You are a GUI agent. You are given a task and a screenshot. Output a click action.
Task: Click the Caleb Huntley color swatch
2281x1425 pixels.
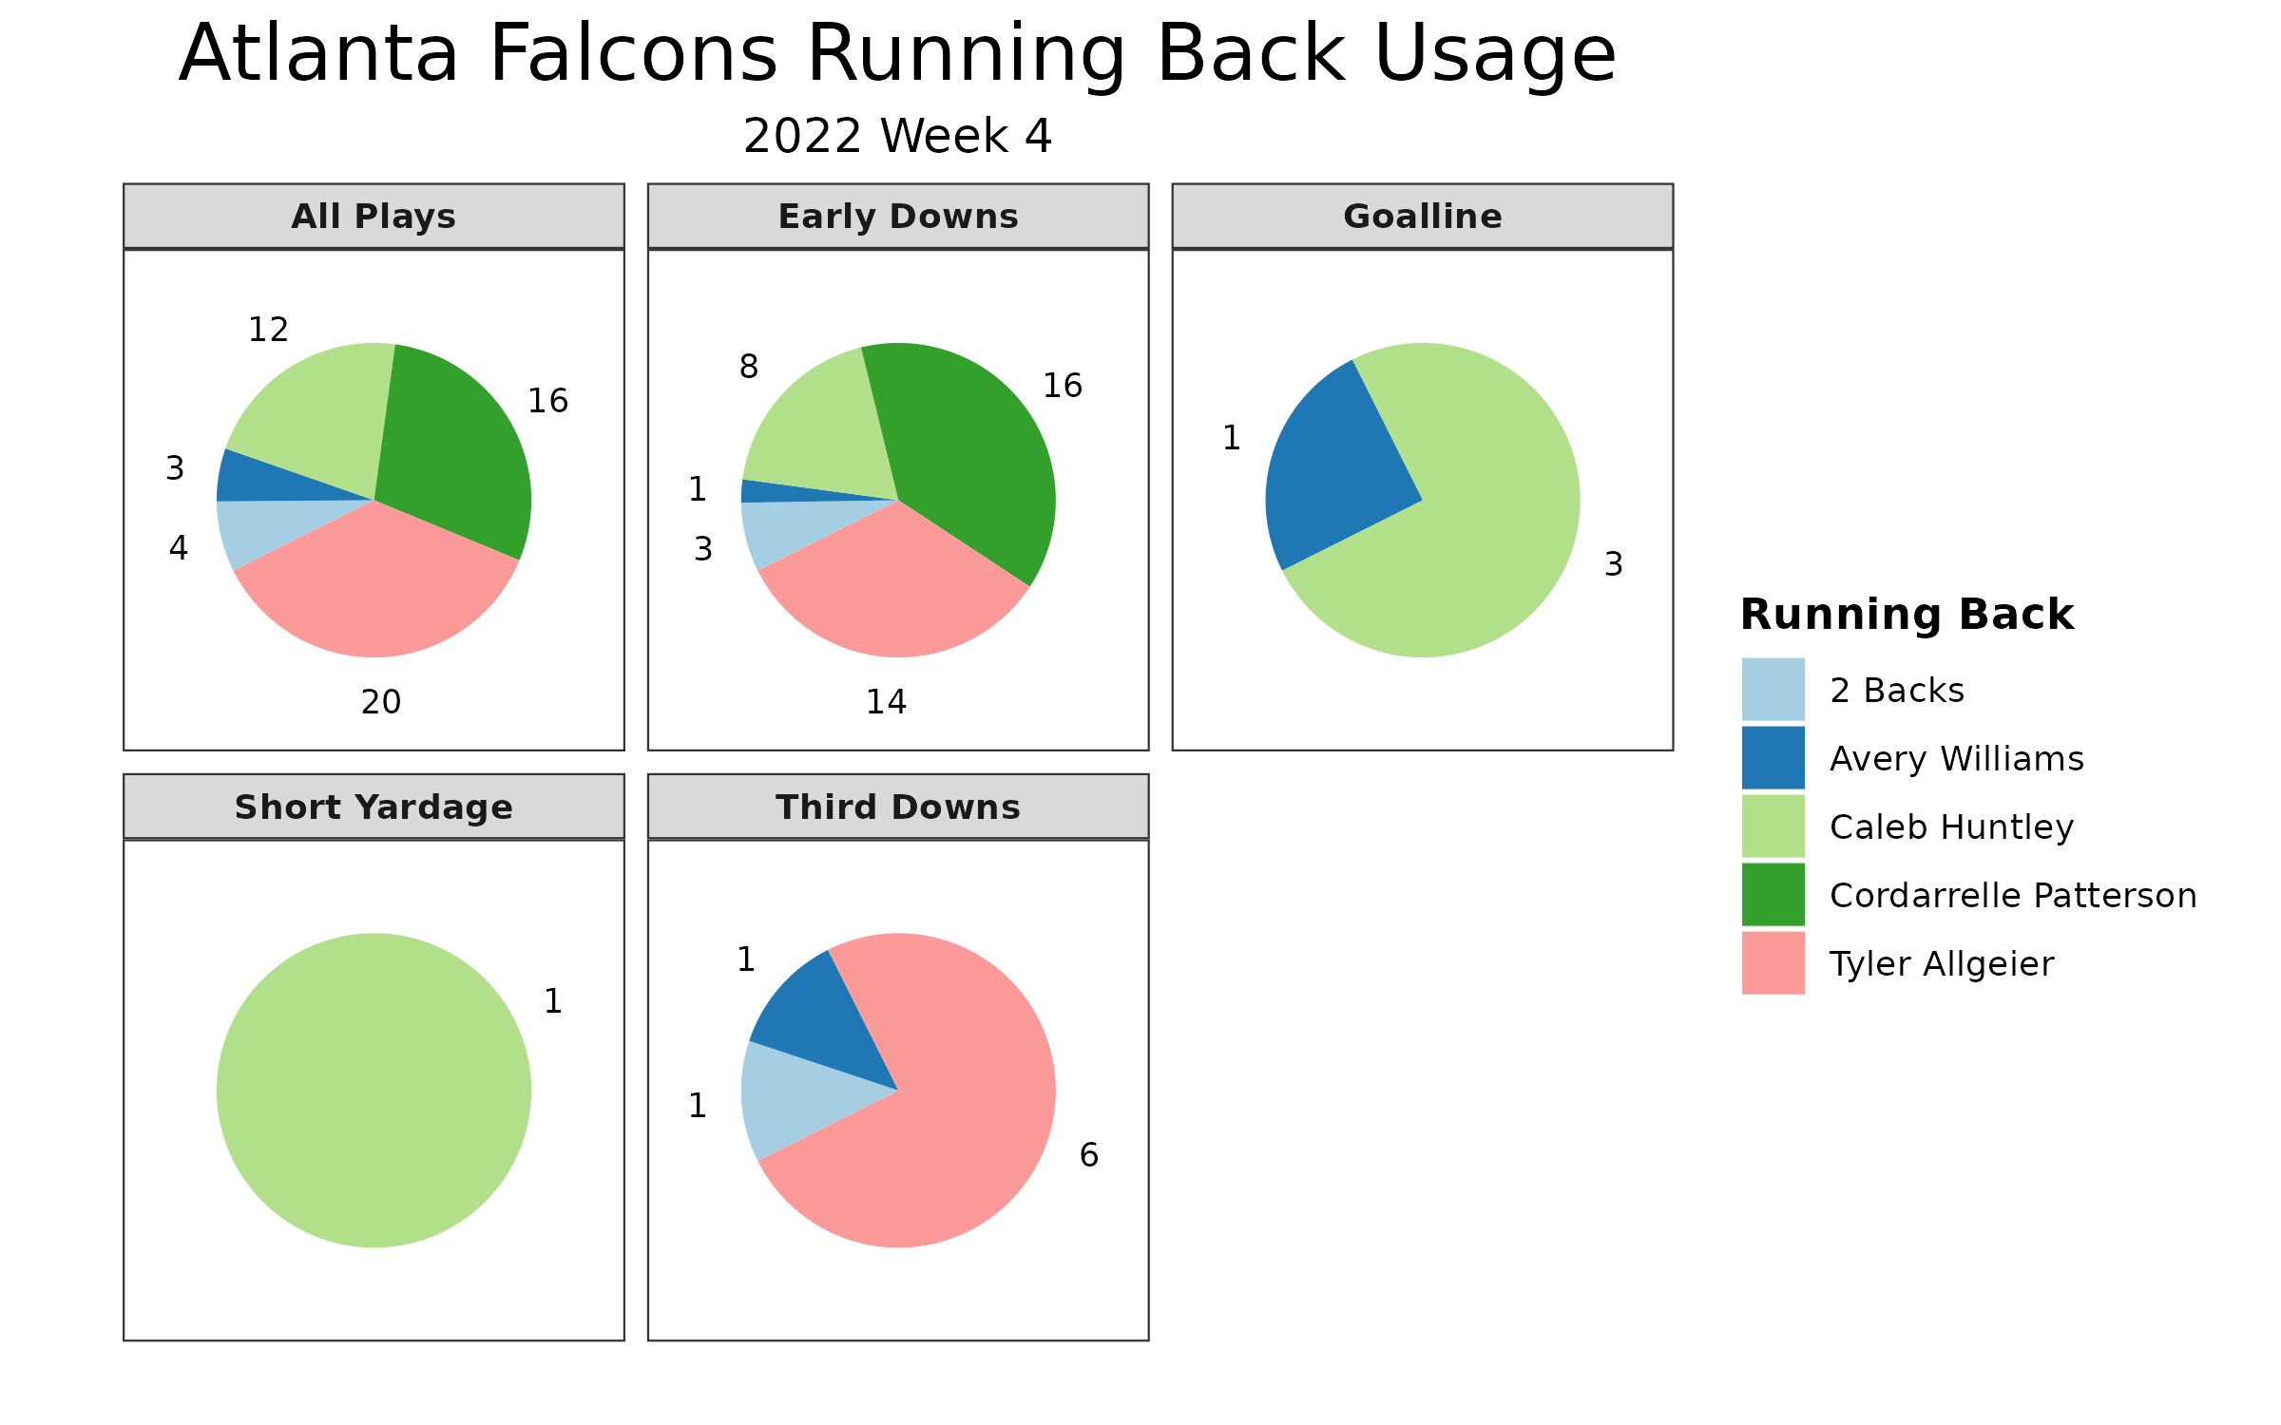pos(1771,825)
